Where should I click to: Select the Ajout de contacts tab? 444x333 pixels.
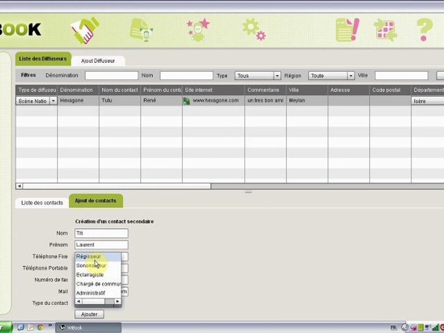click(x=96, y=201)
